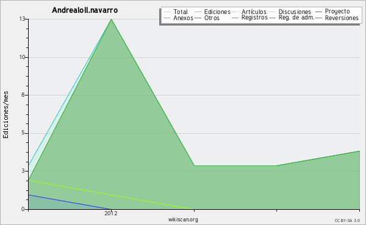
Task: Click the y-axis value 3
Action: coord(23,171)
